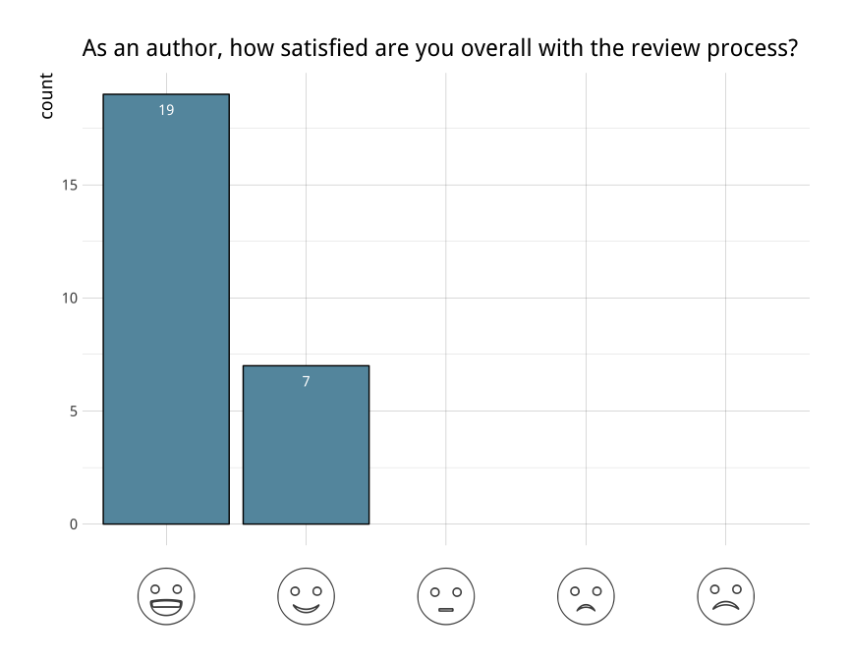Click the y-axis tick label 5
The image size is (849, 660).
click(73, 411)
